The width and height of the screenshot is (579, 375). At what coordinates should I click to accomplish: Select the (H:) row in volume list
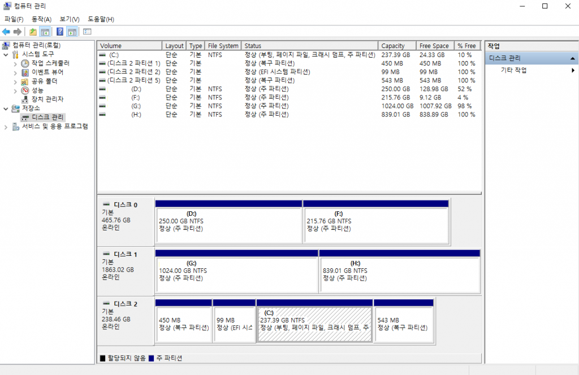tap(289, 115)
